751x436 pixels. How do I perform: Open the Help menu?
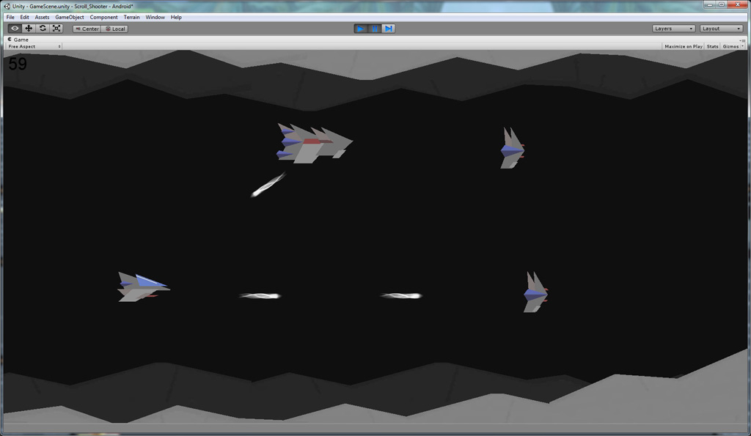[176, 18]
